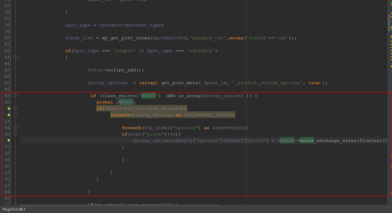Click the AND operator on line 49
The width and height of the screenshot is (392, 213).
[171, 96]
